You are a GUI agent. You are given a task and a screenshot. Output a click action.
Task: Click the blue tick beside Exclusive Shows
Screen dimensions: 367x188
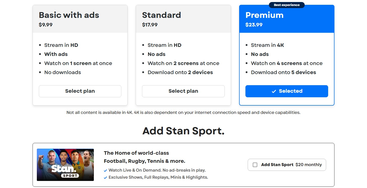[x=105, y=178]
